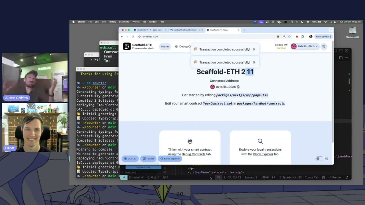This screenshot has height=205, width=365.
Task: Click Spaces: 2 in the status bar
Action: 251,177
